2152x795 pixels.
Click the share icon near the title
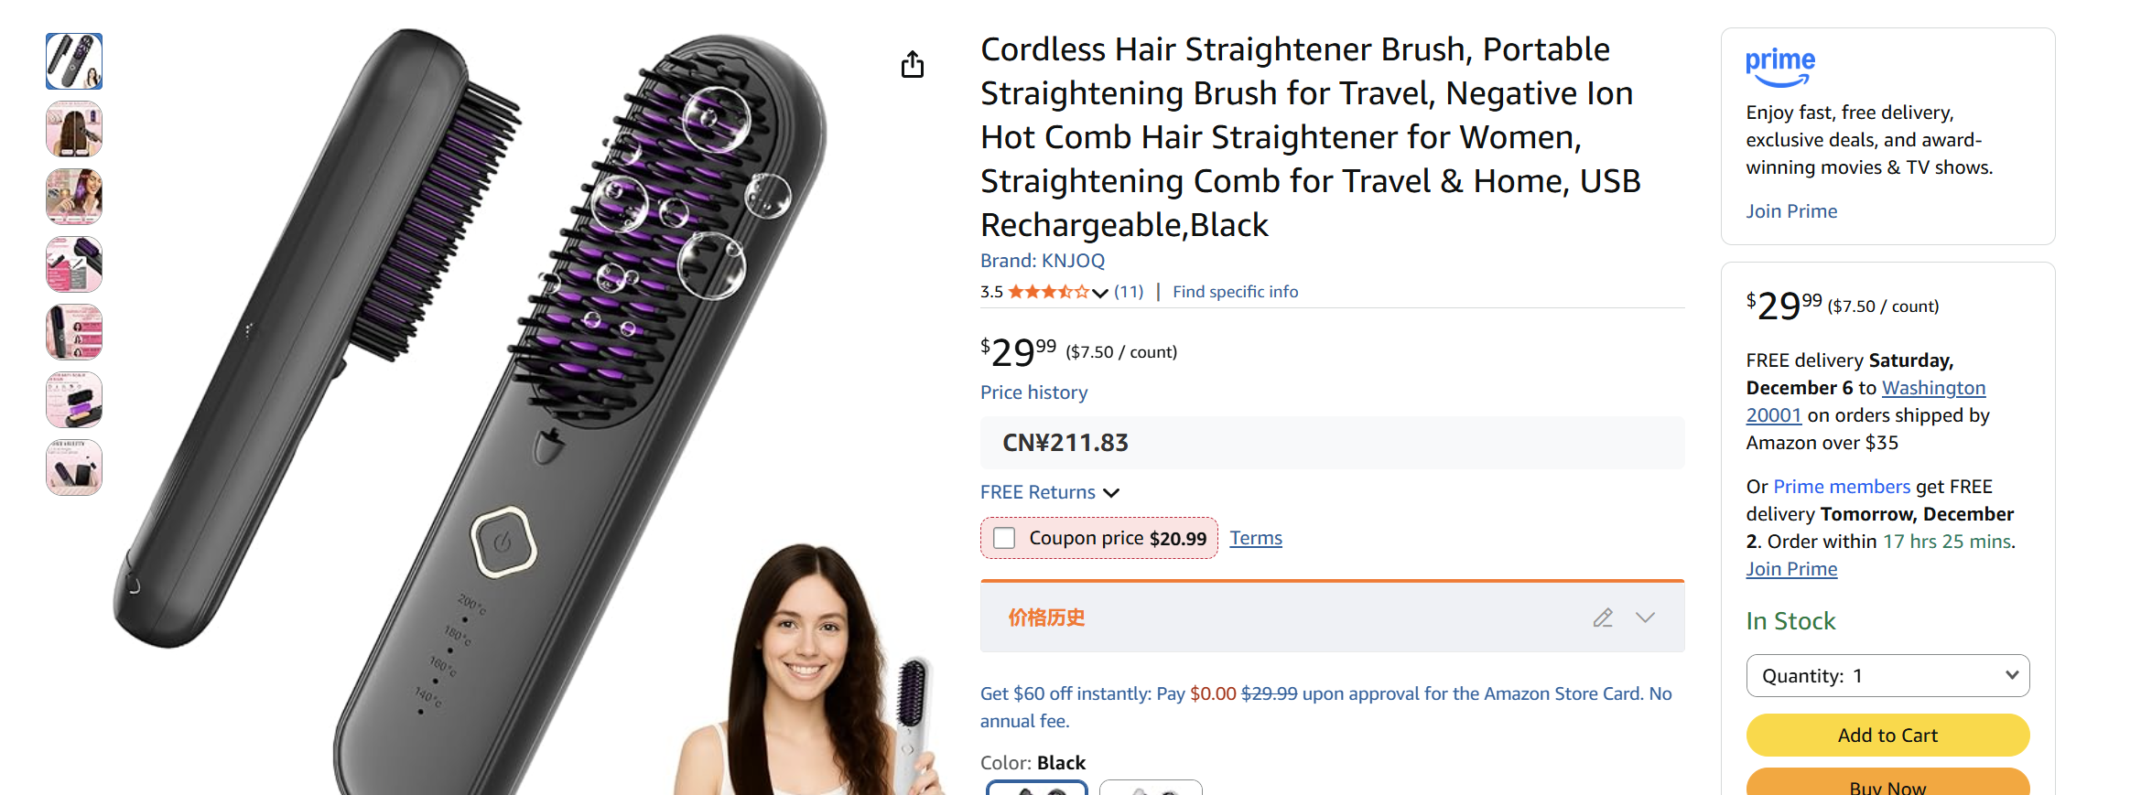point(911,64)
